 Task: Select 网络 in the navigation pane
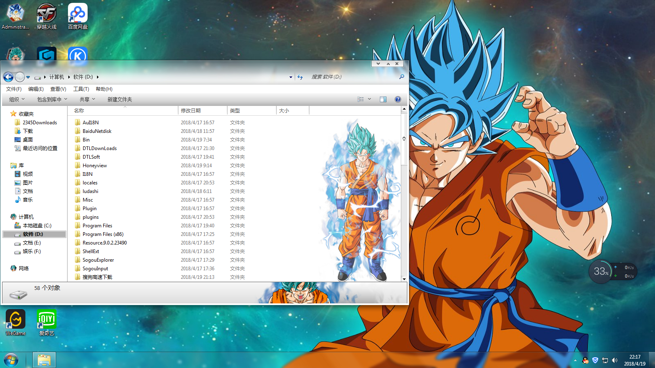(x=24, y=268)
